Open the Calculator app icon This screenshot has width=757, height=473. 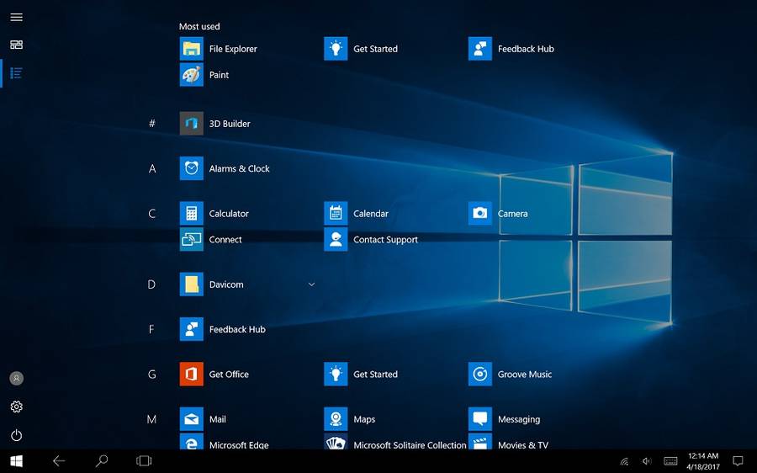point(192,214)
